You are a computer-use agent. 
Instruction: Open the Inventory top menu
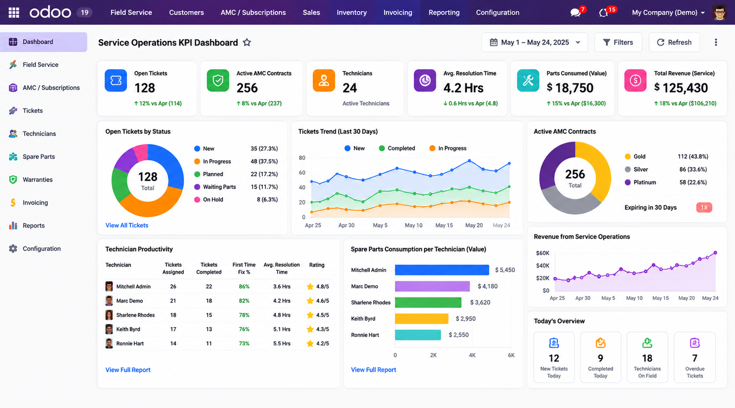click(351, 12)
